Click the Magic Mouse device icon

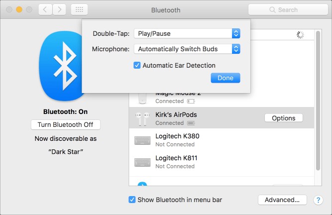[142, 99]
